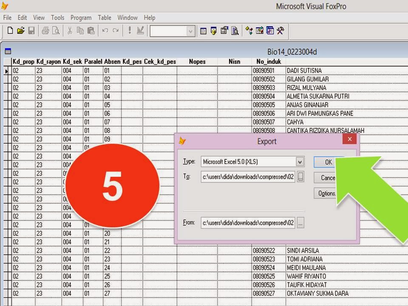Open the Document View toolbar icon
The height and width of the screenshot is (306, 408).
235,31
